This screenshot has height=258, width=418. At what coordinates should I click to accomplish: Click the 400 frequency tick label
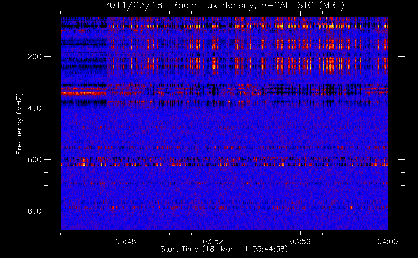click(35, 108)
